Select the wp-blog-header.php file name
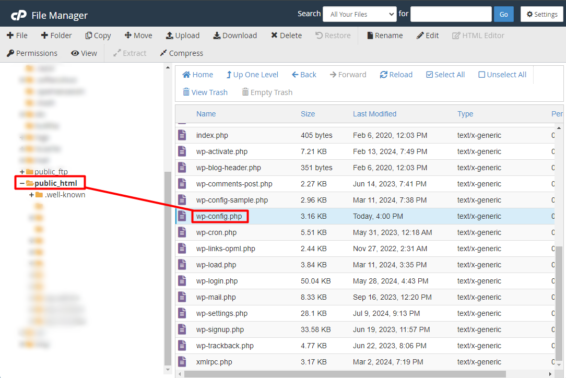The height and width of the screenshot is (378, 566). point(229,168)
